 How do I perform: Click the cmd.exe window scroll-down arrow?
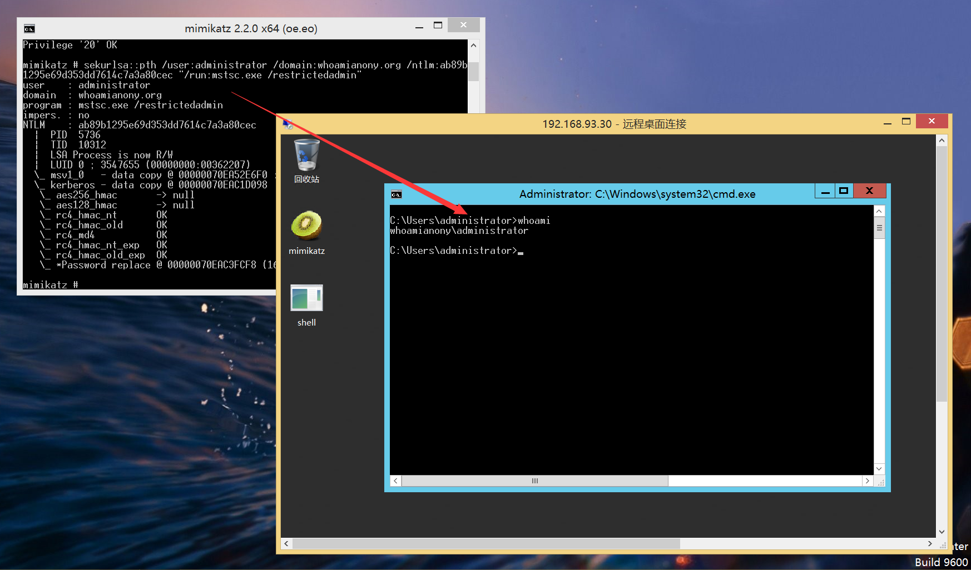tap(879, 469)
